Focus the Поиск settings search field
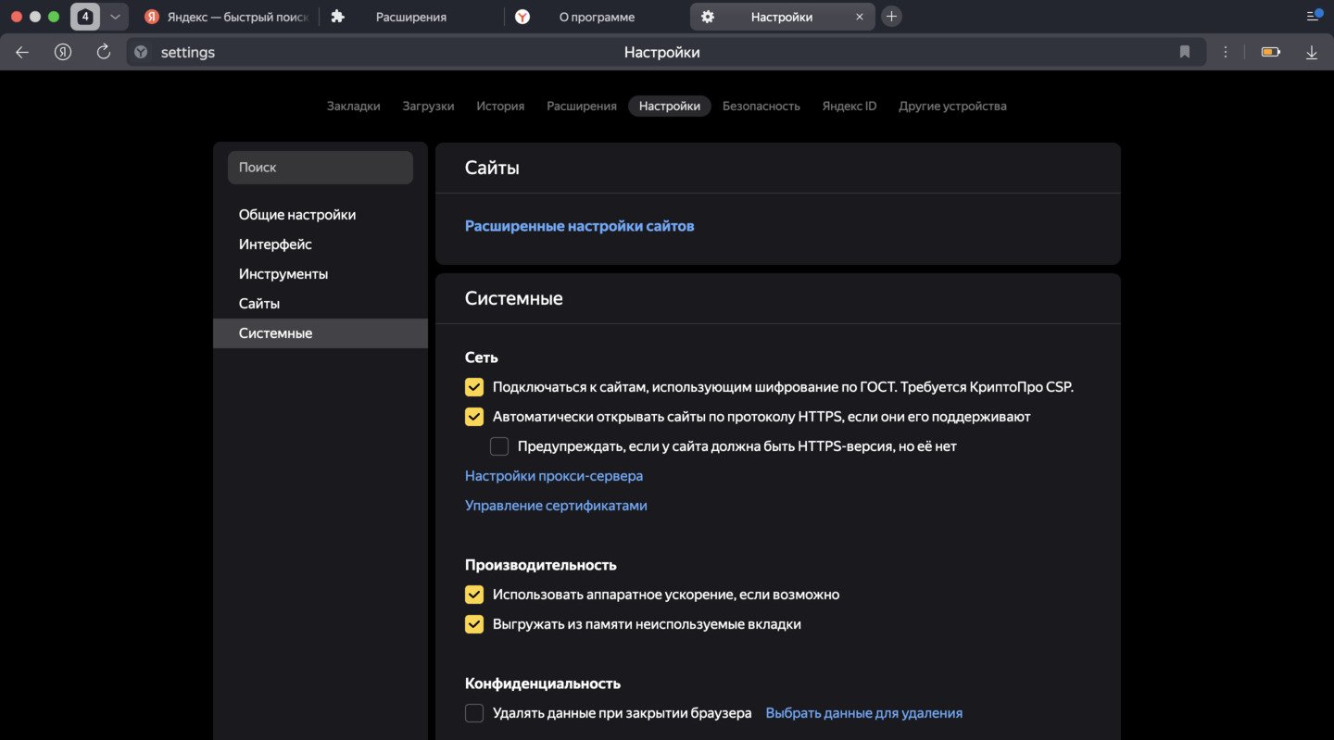 tap(321, 168)
